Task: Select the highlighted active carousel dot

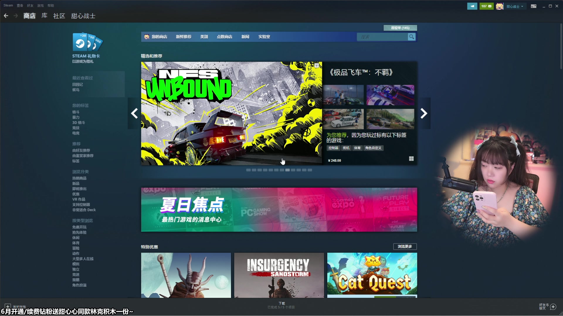Action: point(288,170)
